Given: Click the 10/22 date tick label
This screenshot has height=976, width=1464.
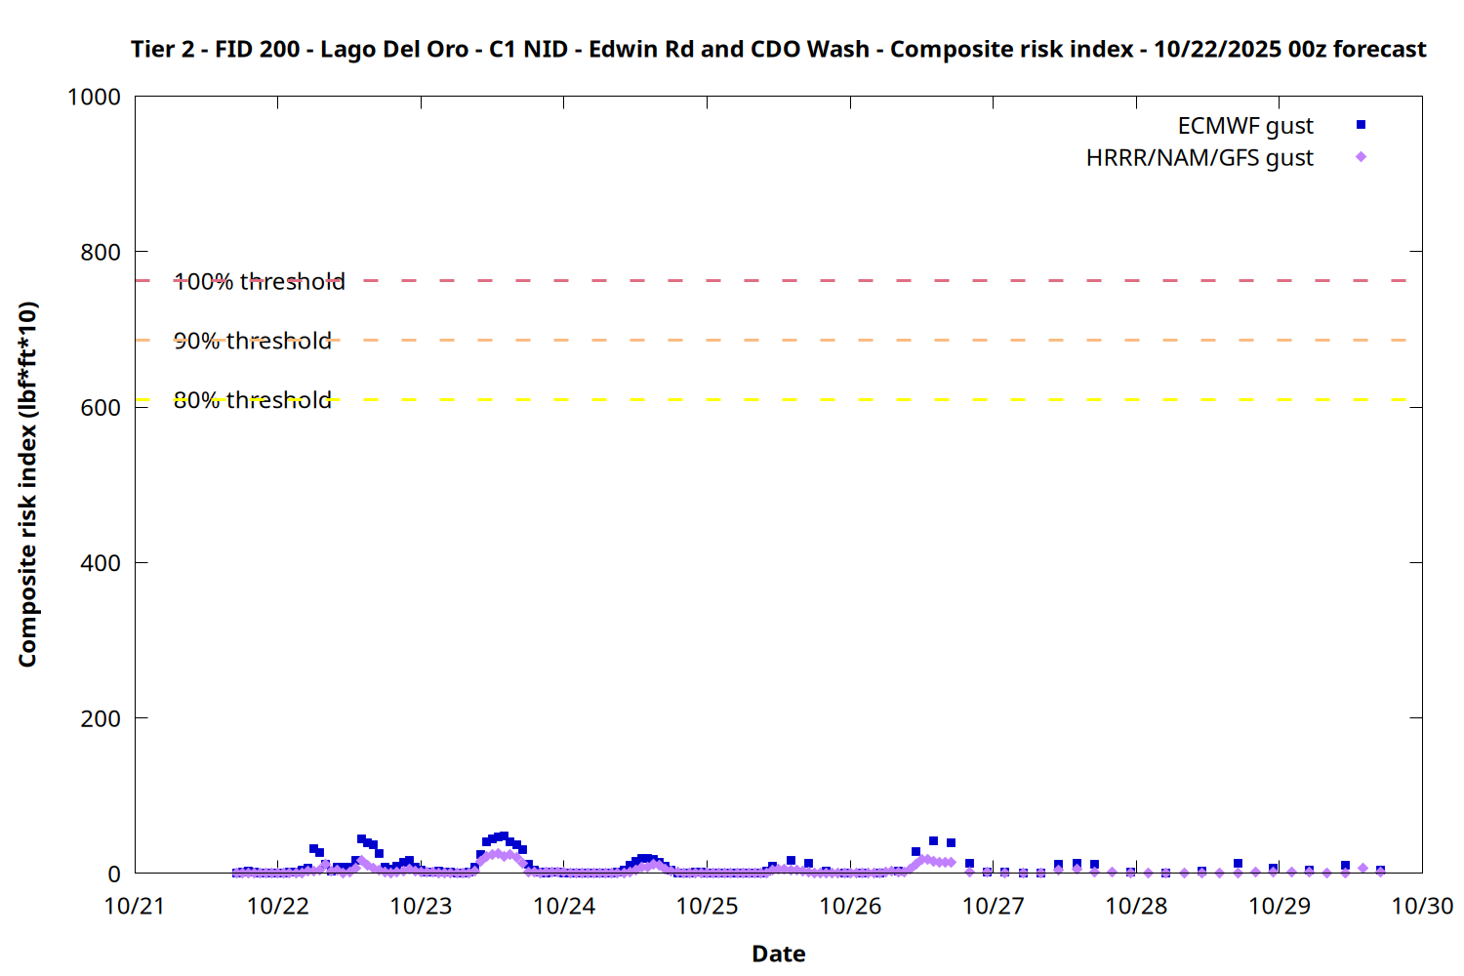Looking at the screenshot, I should [278, 906].
